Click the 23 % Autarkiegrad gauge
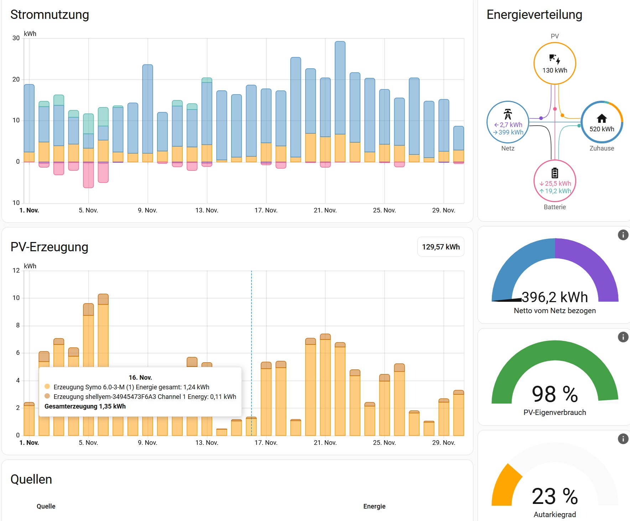This screenshot has height=521, width=630. pos(554,491)
